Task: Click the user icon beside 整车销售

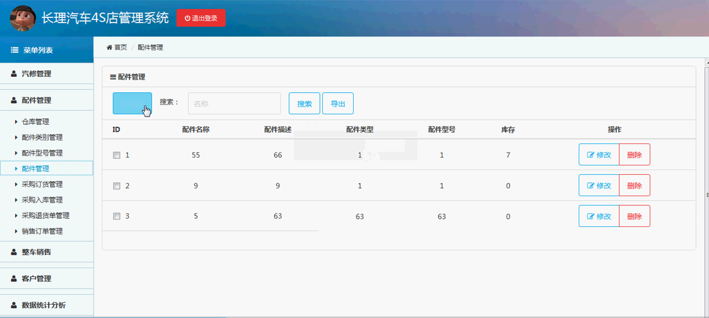Action: point(14,252)
